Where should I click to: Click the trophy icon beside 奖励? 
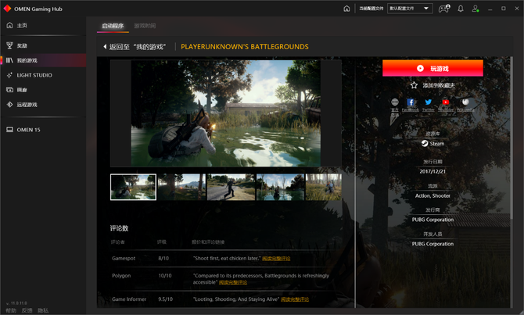coord(9,45)
